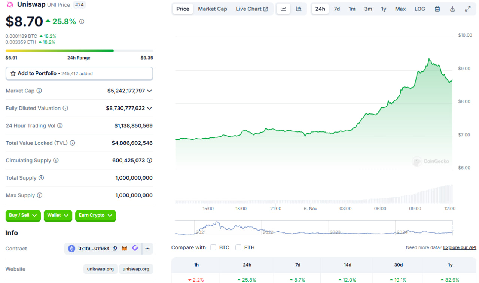
Task: Click the $1,138,850,569 trading volume value
Action: pyautogui.click(x=134, y=126)
